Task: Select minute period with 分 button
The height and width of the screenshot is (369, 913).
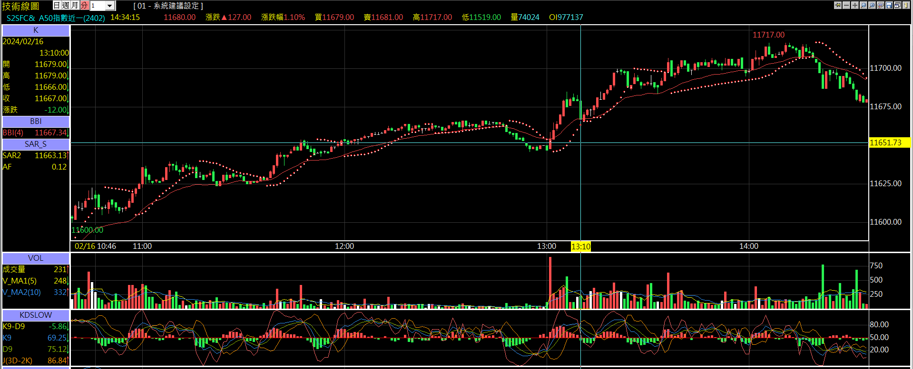Action: [84, 5]
